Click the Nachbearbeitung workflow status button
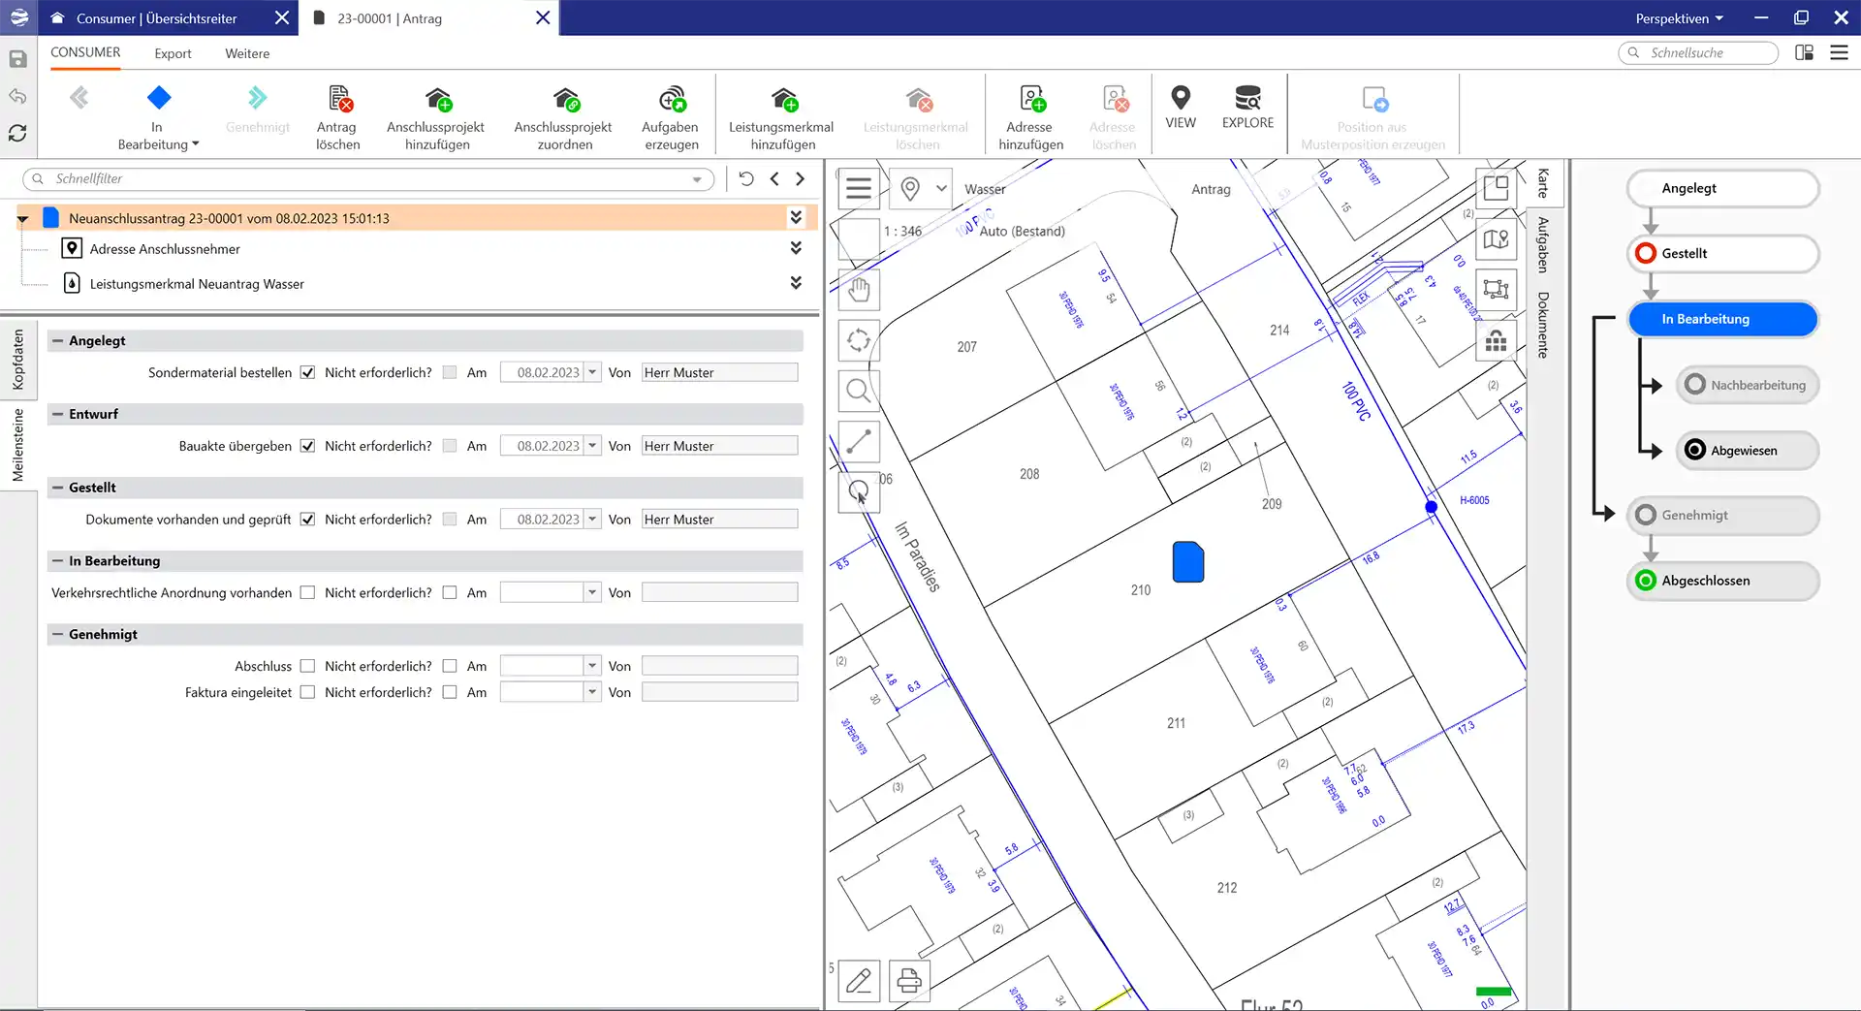The width and height of the screenshot is (1861, 1011). pos(1746,385)
